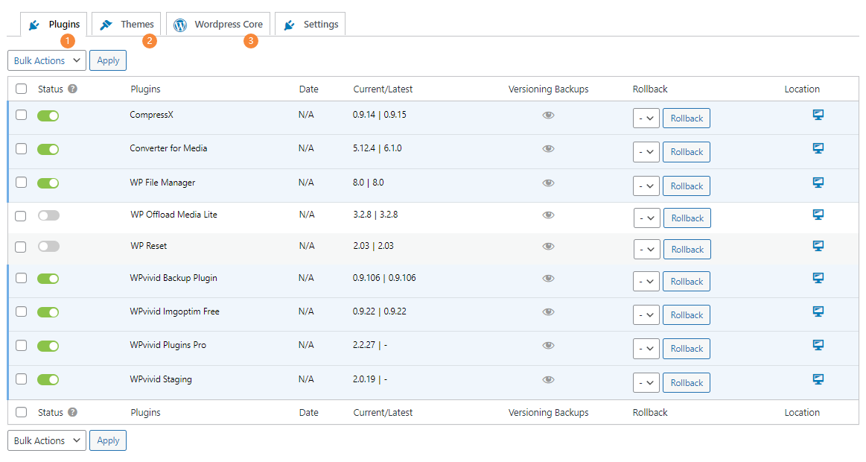View versioning backups eye icon for Converter for Media

coord(548,149)
